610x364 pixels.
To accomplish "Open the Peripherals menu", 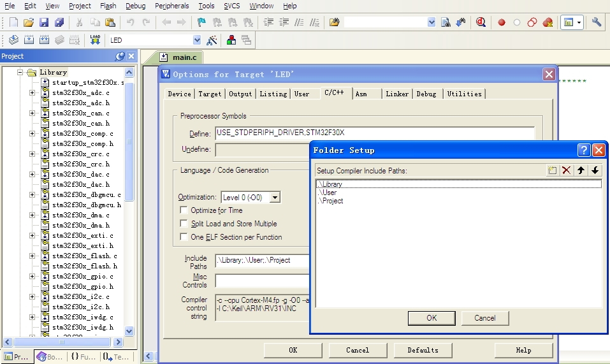I will (171, 6).
